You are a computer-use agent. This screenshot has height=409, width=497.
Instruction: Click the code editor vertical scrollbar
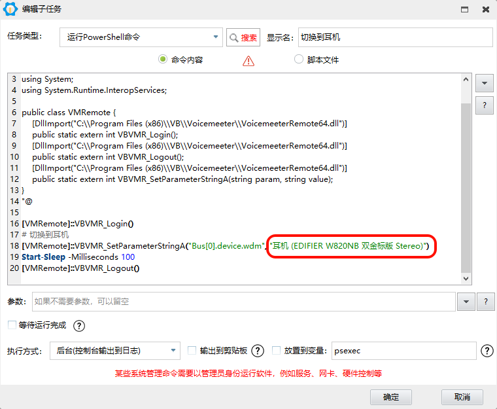click(x=466, y=183)
